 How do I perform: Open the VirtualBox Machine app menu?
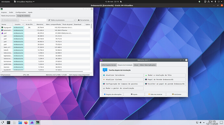coord(24,2)
